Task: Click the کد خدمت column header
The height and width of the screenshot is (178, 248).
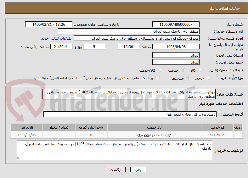Action: coord(217,127)
